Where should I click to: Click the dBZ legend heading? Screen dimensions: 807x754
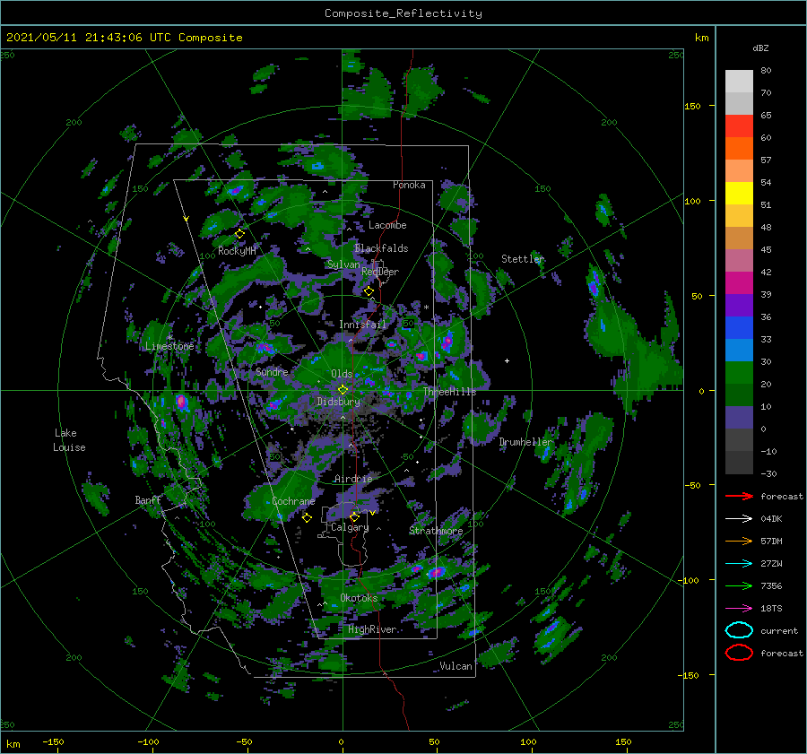coord(760,48)
